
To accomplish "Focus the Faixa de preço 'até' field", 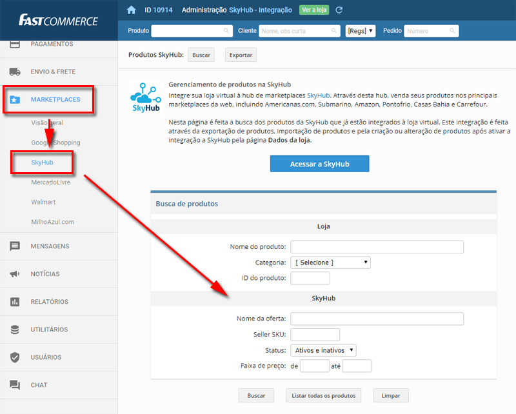I will click(357, 366).
